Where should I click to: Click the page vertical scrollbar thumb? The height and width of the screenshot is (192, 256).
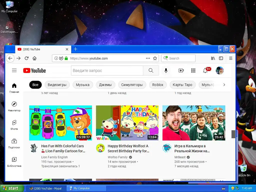233,134
